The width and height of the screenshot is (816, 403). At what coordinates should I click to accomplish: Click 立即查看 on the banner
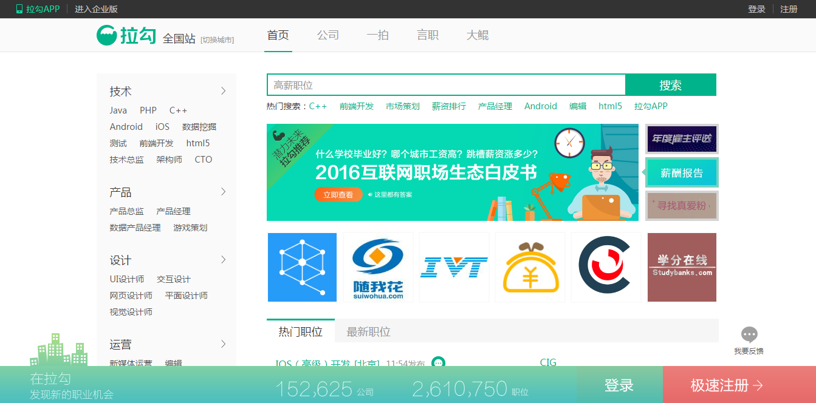click(338, 195)
